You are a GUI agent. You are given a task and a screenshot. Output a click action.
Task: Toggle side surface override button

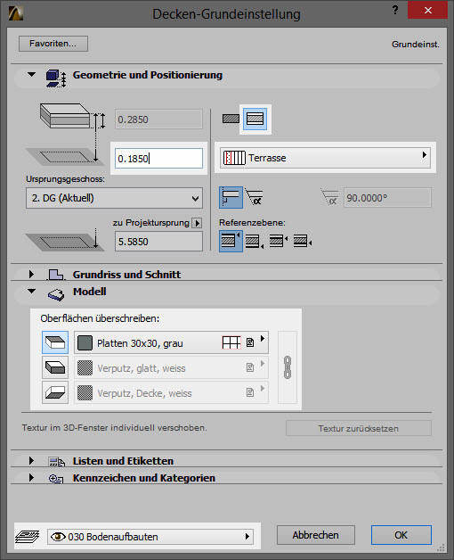click(x=55, y=367)
